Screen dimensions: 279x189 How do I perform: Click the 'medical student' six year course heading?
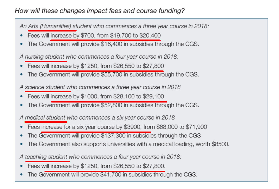97,117
